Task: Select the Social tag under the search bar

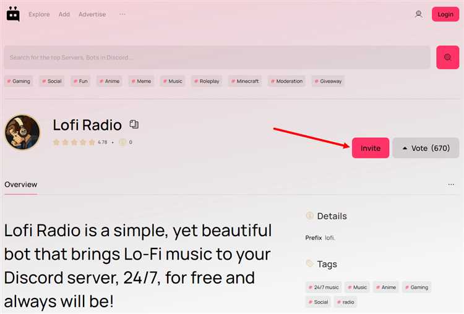Action: (52, 81)
